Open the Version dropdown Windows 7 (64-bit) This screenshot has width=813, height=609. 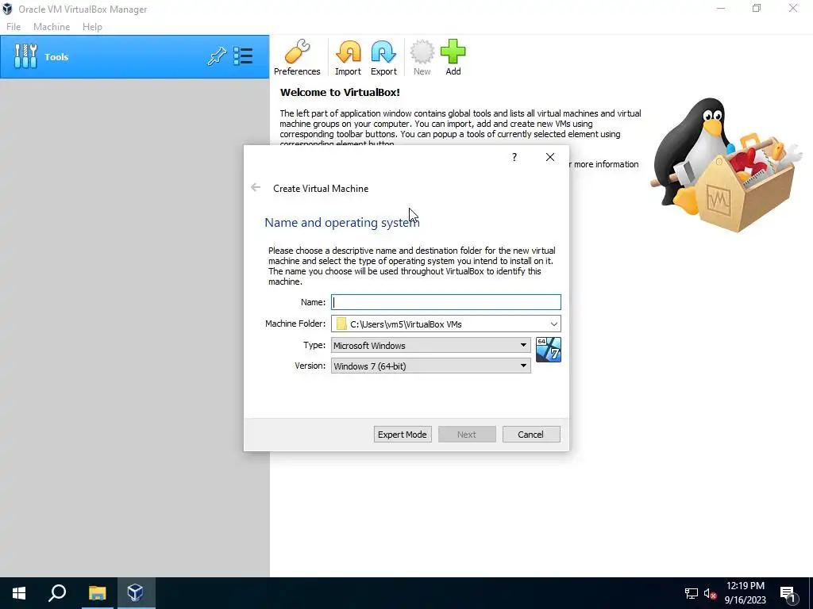(431, 366)
